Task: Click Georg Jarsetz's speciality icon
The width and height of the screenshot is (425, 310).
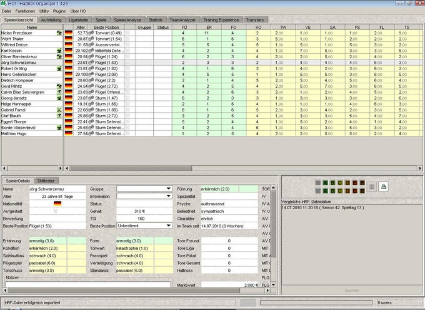Action: tap(59, 98)
